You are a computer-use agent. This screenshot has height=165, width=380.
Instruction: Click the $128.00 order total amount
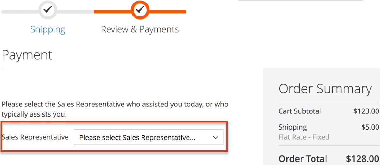362,158
